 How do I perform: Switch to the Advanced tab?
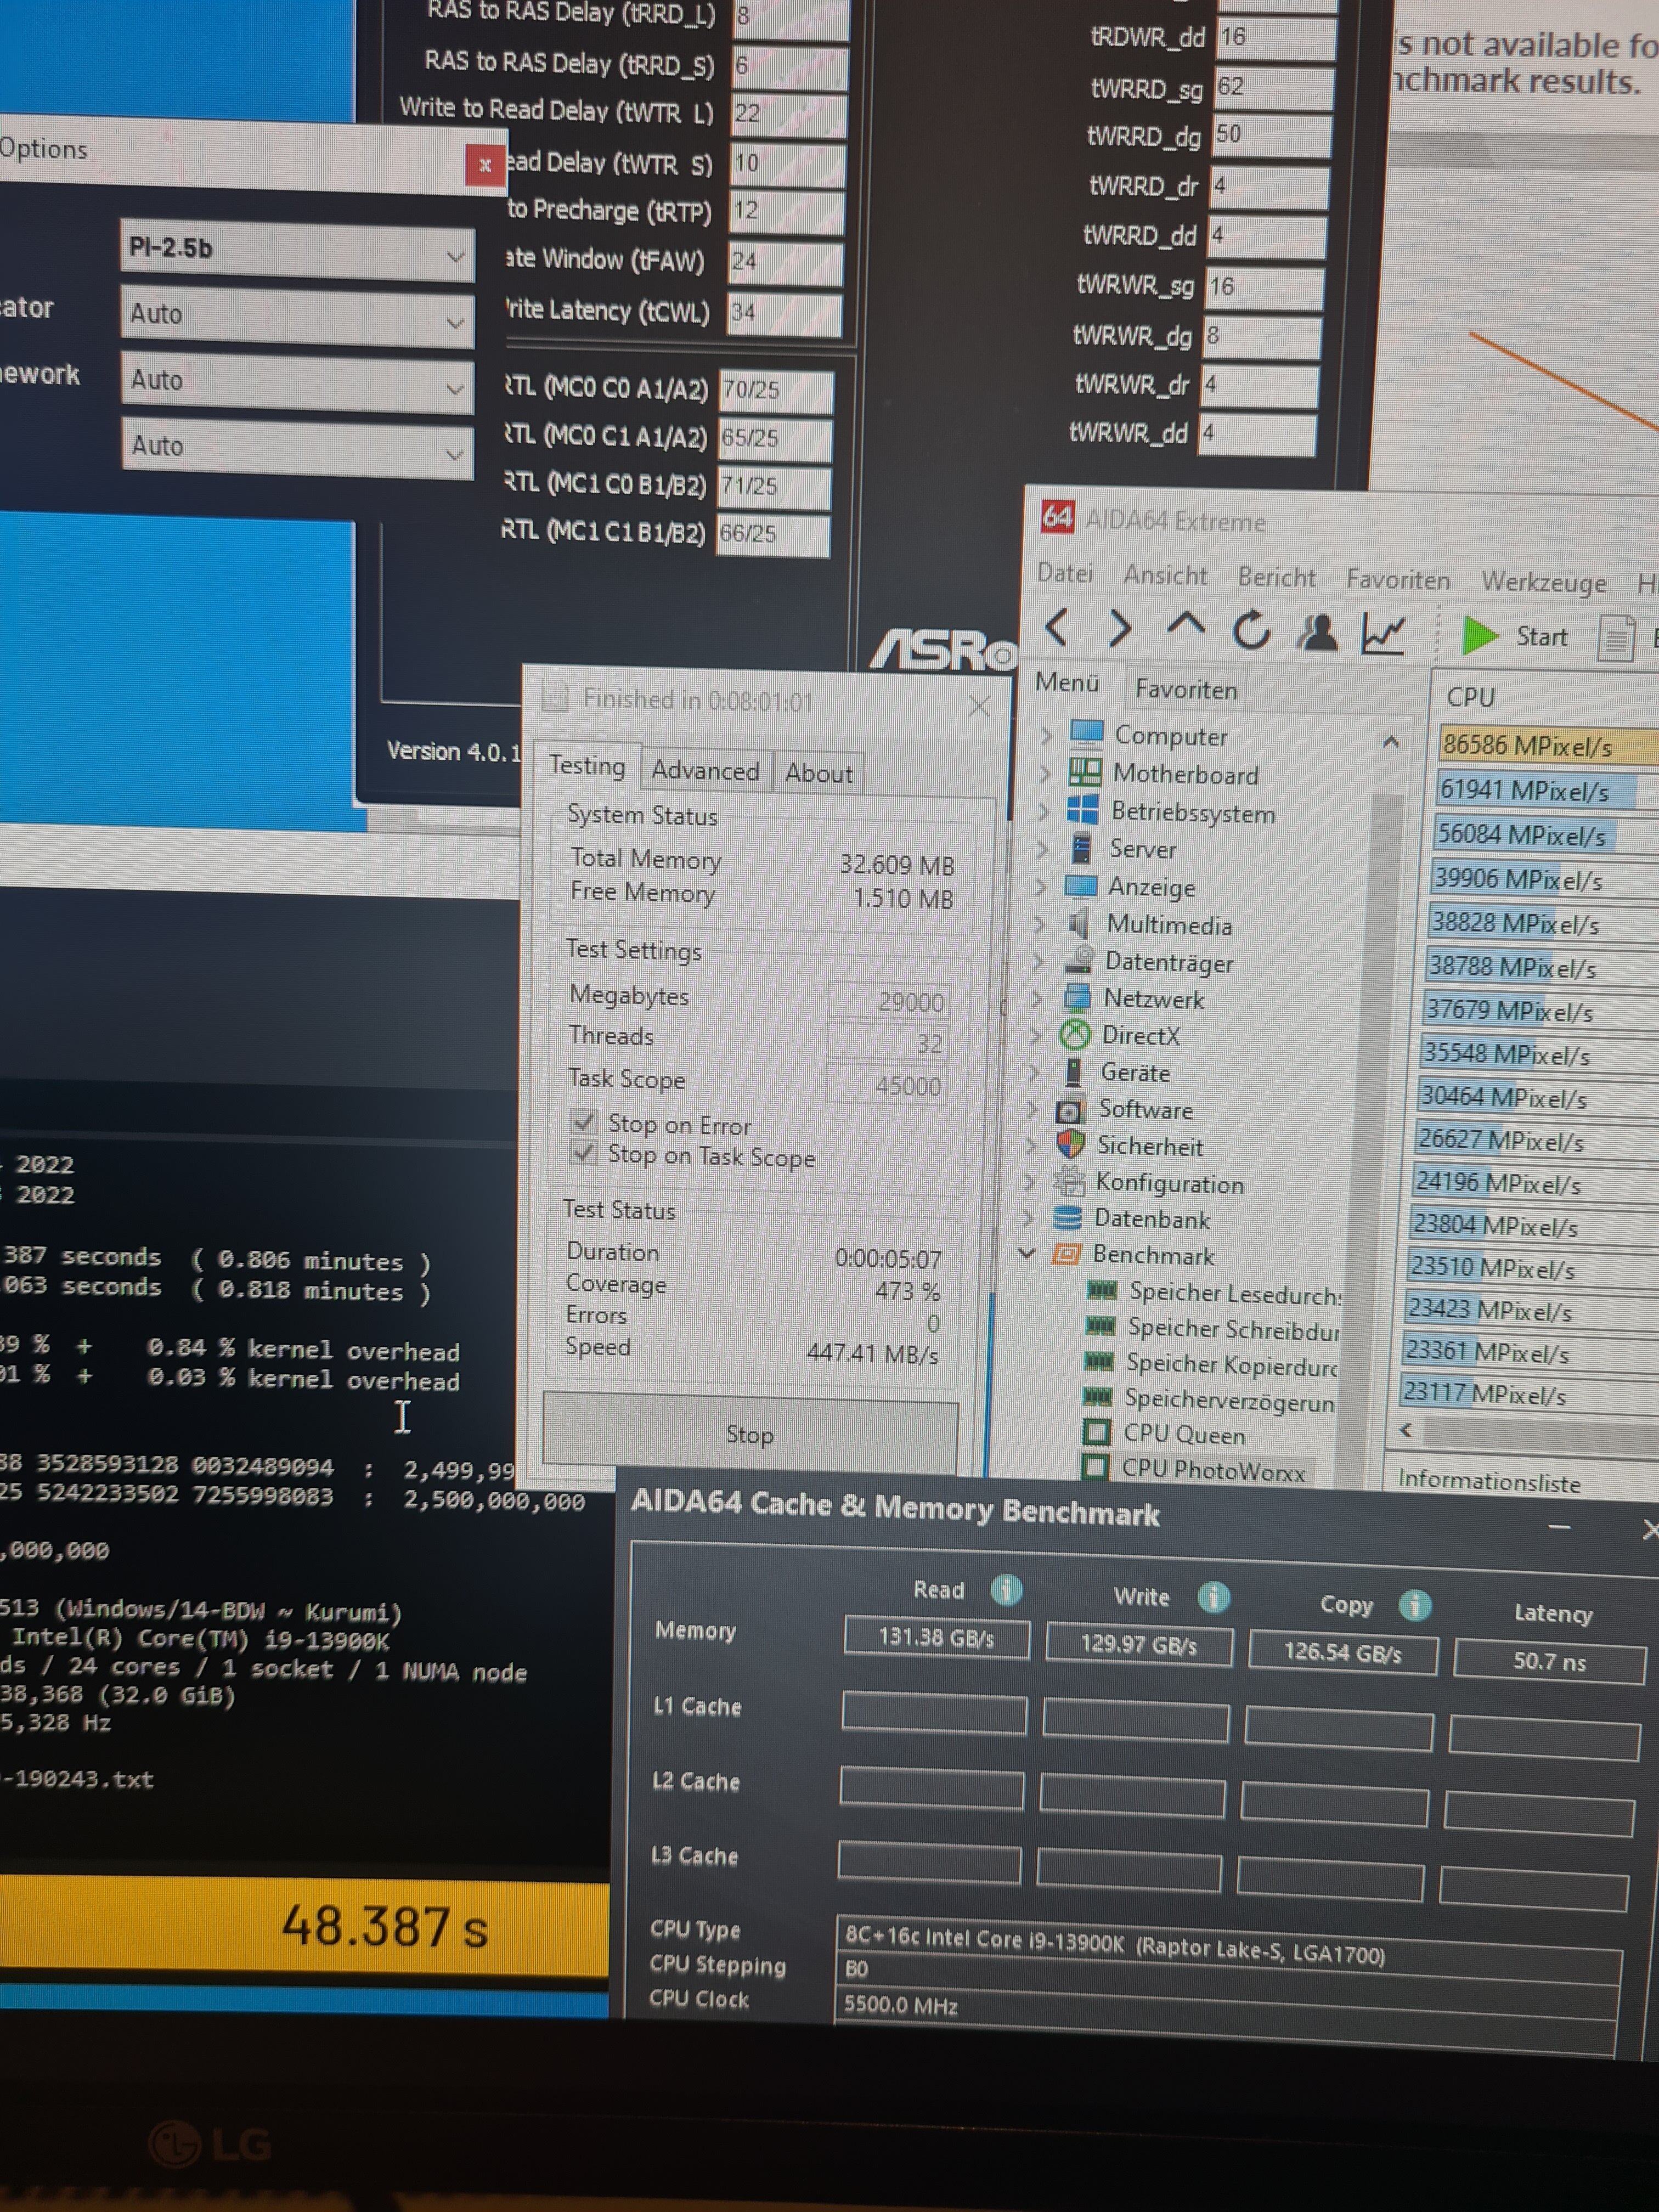(705, 770)
